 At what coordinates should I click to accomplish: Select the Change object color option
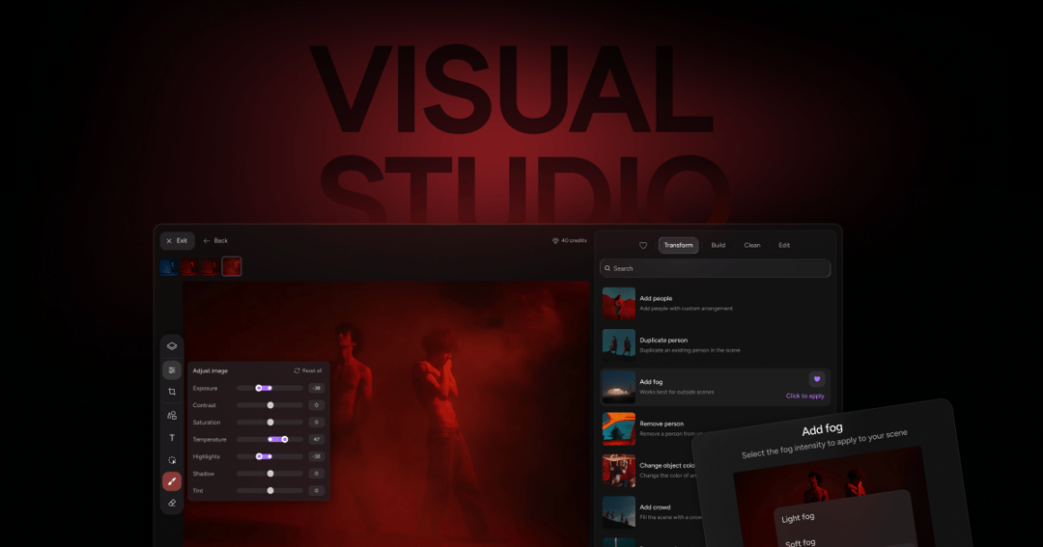pyautogui.click(x=649, y=471)
